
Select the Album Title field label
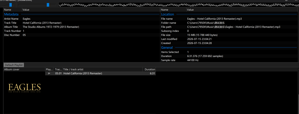point(11,27)
